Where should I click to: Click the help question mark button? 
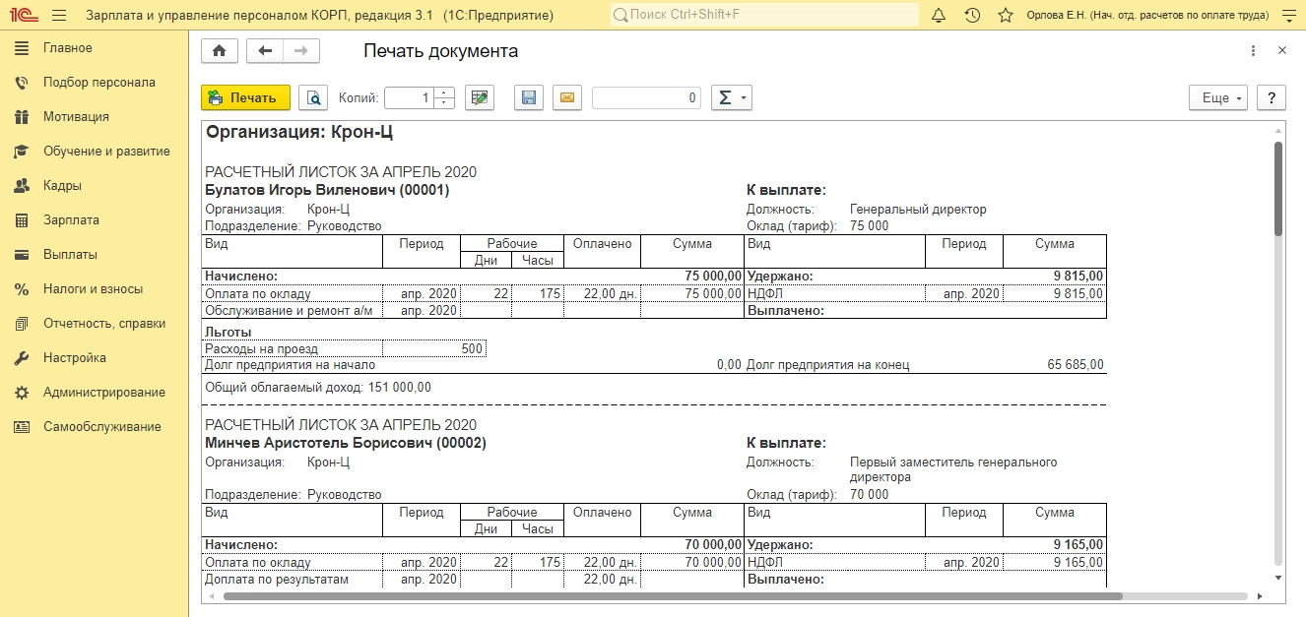(1272, 97)
